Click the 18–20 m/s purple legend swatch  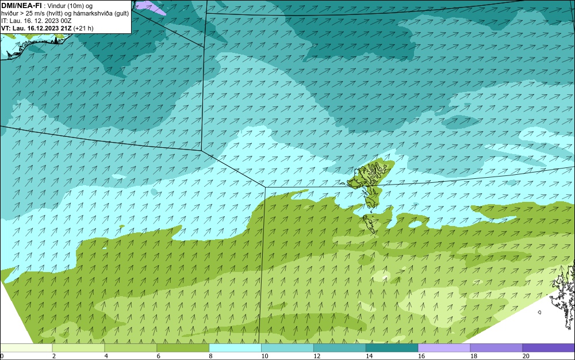point(497,348)
